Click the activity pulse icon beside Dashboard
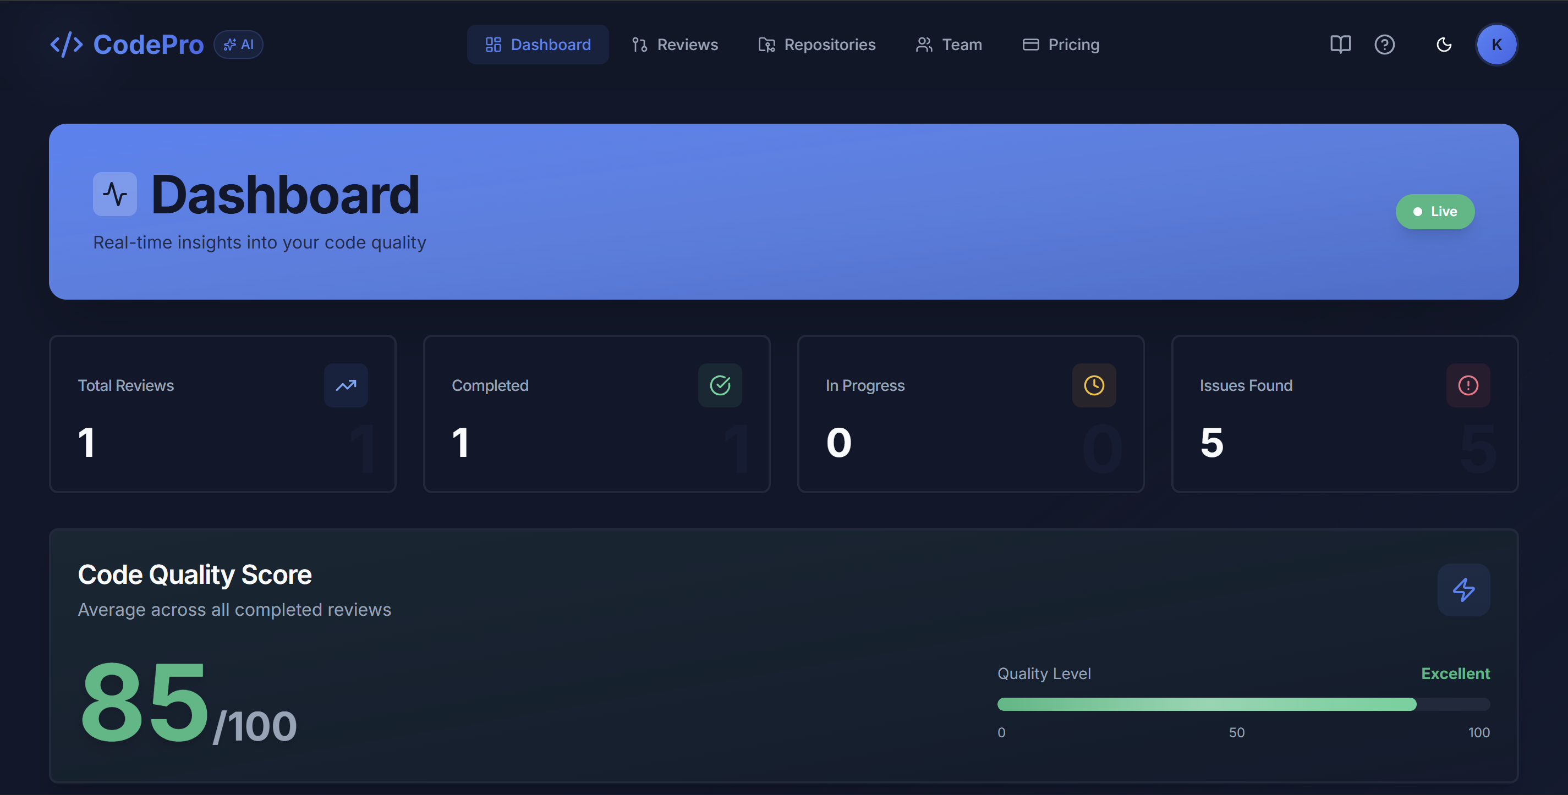 point(114,194)
